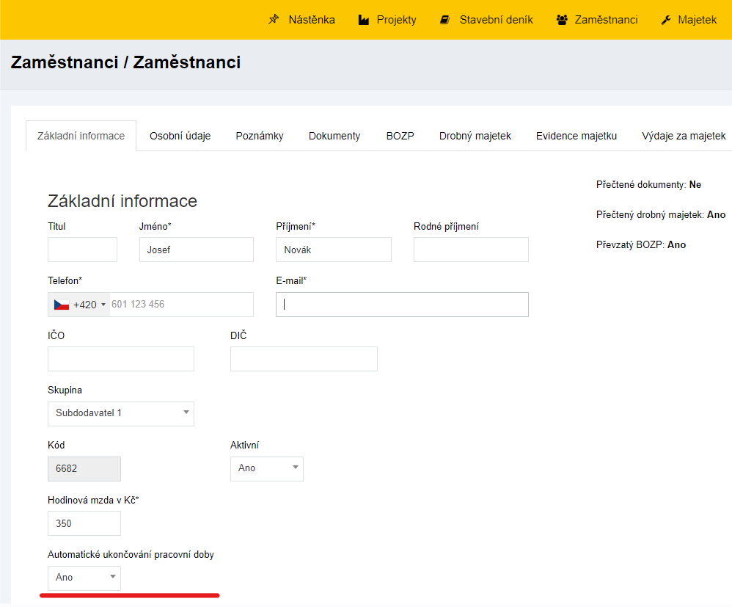Switch to the Evidence majetku tab

tap(577, 136)
